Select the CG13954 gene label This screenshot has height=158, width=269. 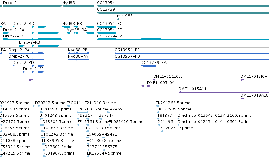(x=106, y=3)
